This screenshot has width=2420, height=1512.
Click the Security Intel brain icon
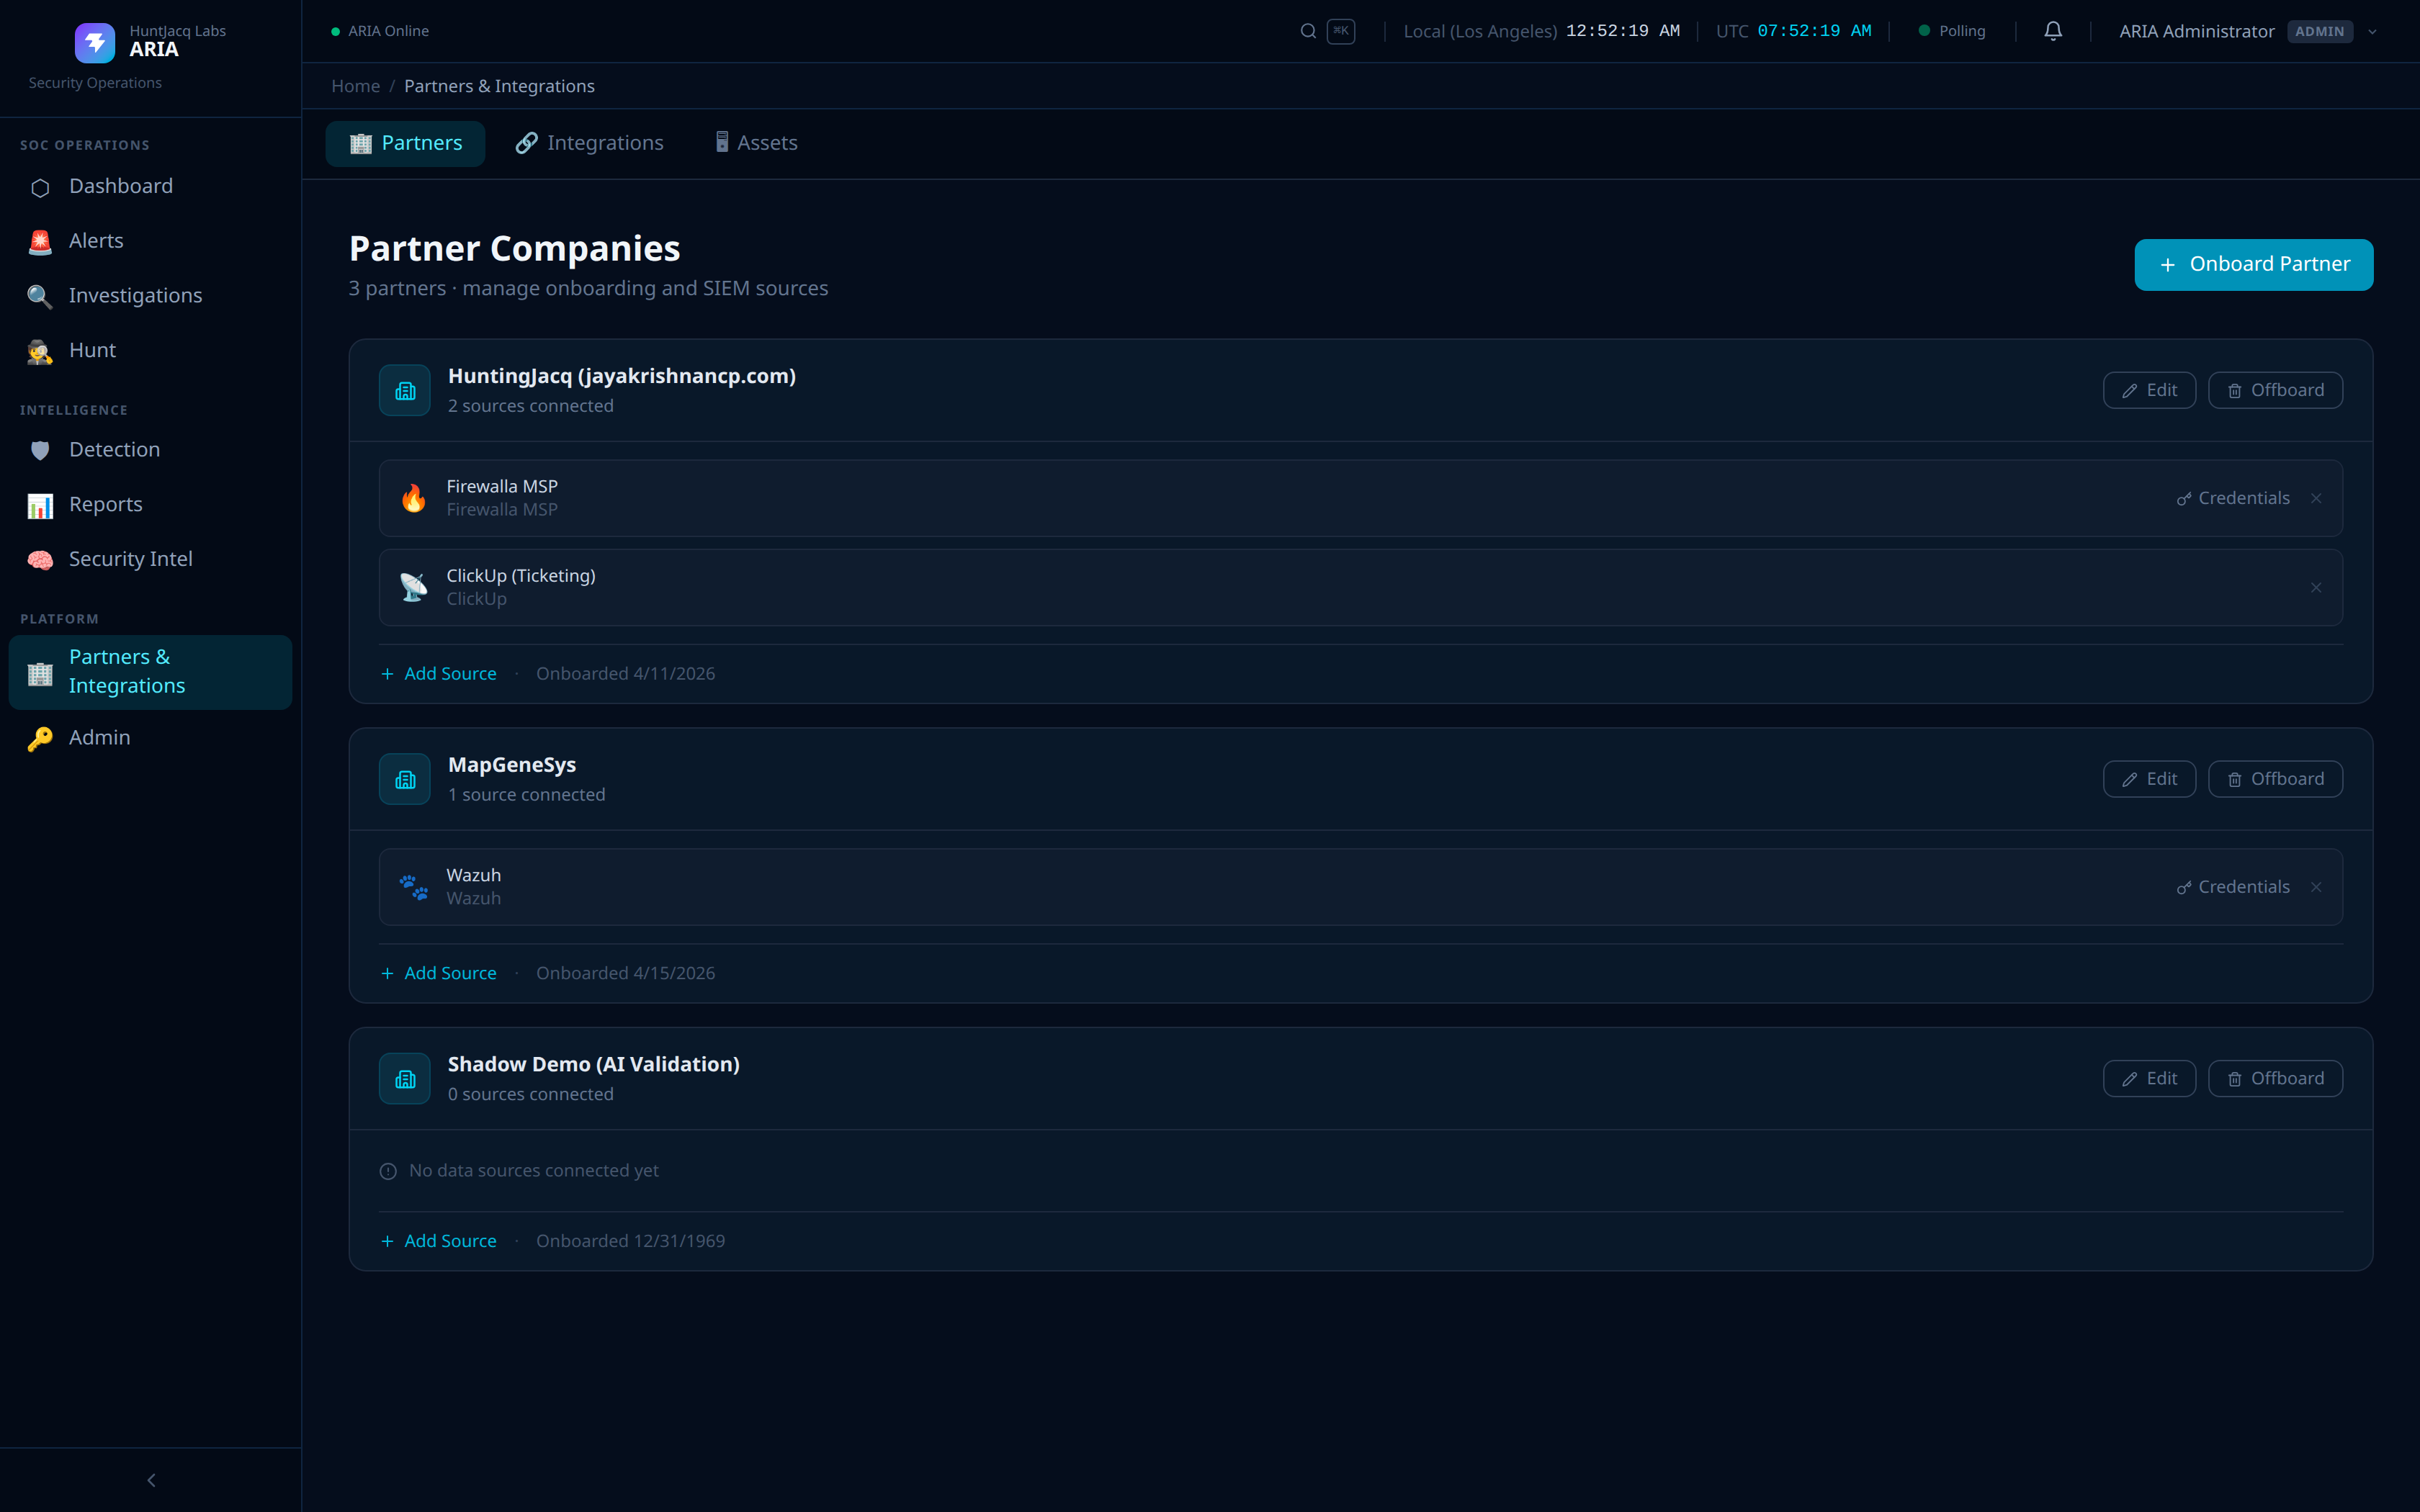(40, 560)
